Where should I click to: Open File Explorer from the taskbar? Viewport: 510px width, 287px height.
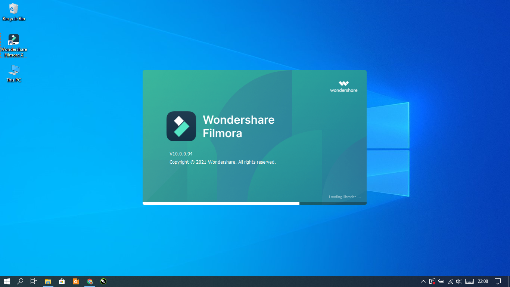coord(48,281)
